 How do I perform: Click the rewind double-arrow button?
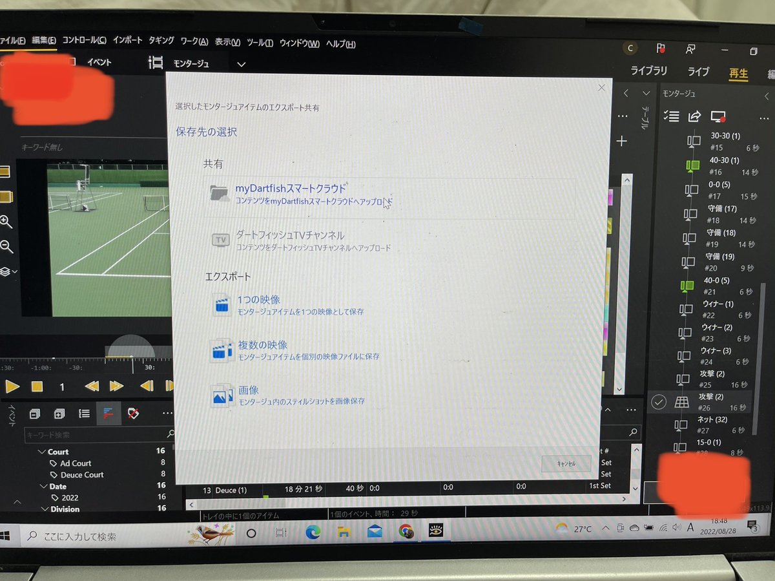coord(92,386)
